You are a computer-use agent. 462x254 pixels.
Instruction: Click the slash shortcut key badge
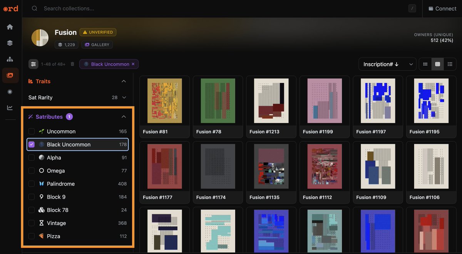pos(412,8)
